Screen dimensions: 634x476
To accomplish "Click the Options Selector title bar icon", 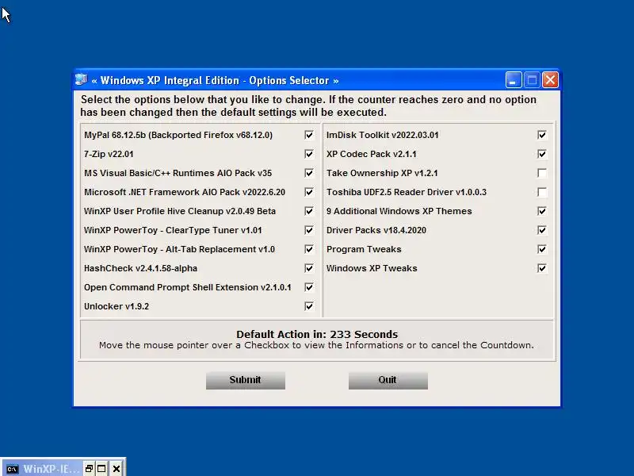I will click(x=82, y=80).
